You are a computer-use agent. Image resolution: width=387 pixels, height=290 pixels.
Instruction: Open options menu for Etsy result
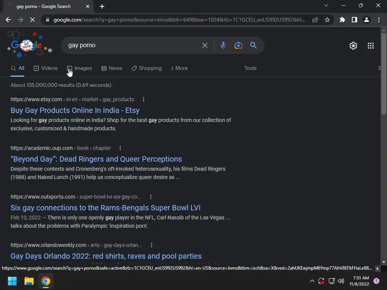click(x=143, y=99)
